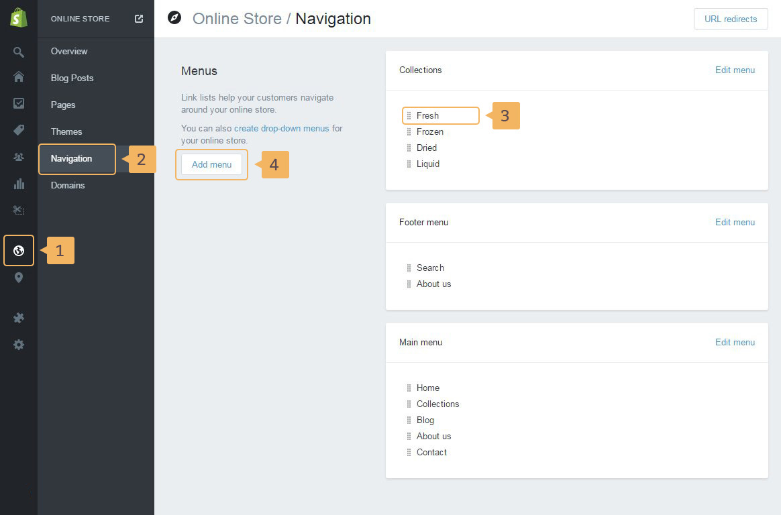Open Reports via the bar chart icon
Image resolution: width=781 pixels, height=515 pixels.
19,184
